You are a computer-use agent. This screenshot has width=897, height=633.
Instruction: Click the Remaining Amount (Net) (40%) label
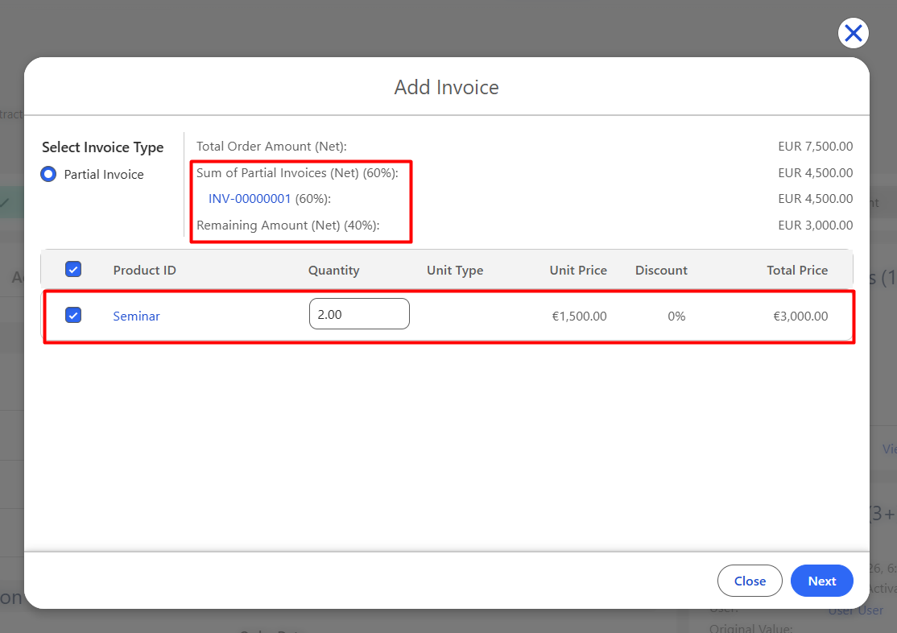pos(287,225)
